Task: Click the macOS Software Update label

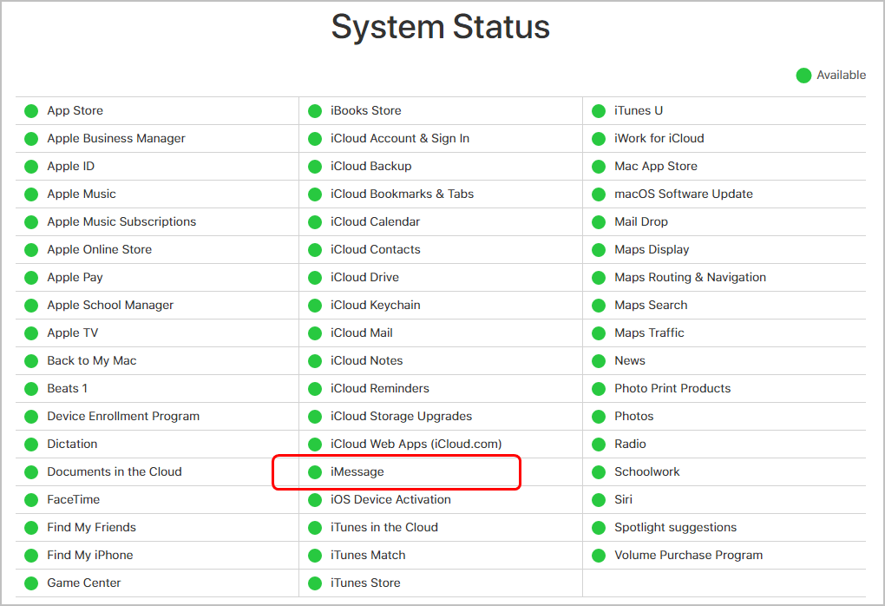Action: (684, 194)
